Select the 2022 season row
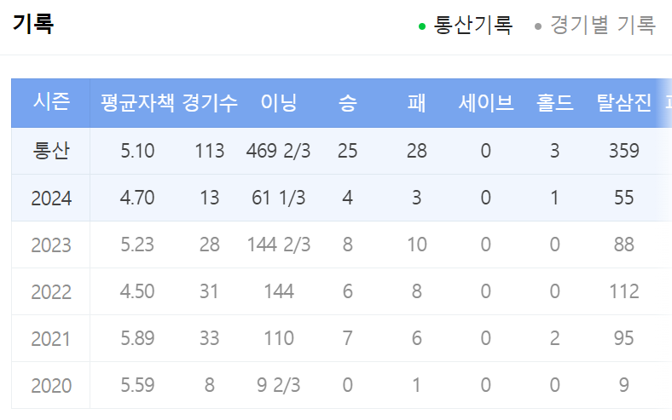The height and width of the screenshot is (420, 672). point(342,291)
